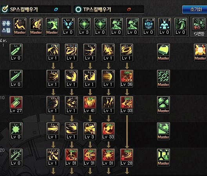Click the F6 hotkey skill Lv 3
The height and width of the screenshot is (176, 207).
[90, 131]
